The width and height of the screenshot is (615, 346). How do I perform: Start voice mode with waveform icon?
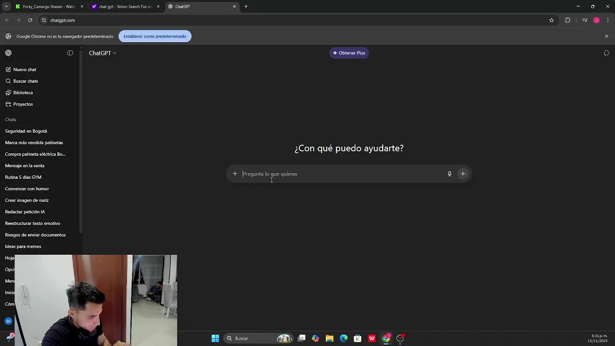[x=463, y=174]
